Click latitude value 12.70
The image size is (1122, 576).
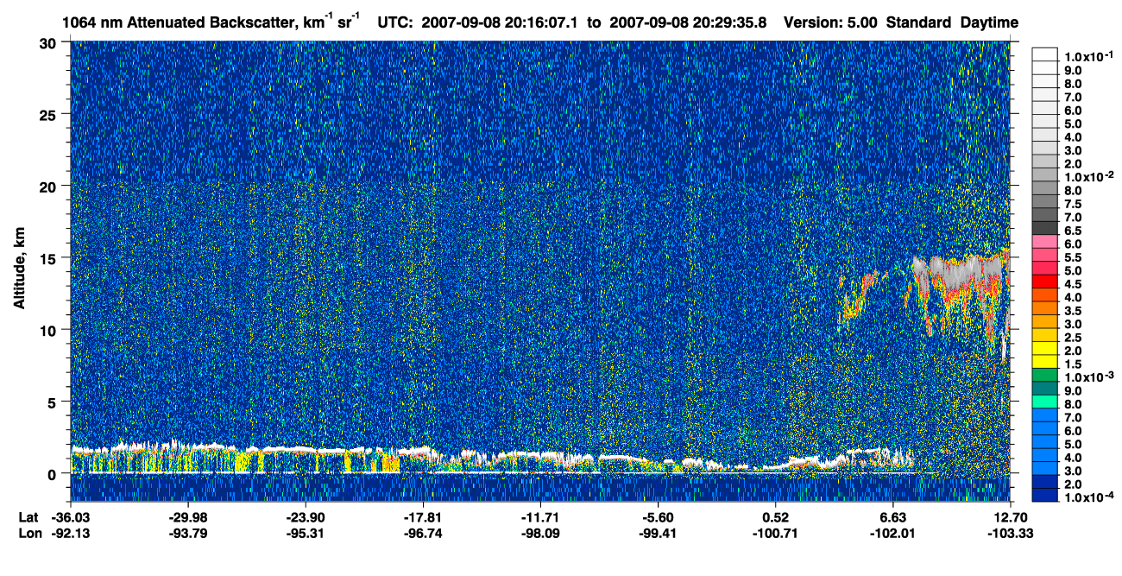[1010, 516]
